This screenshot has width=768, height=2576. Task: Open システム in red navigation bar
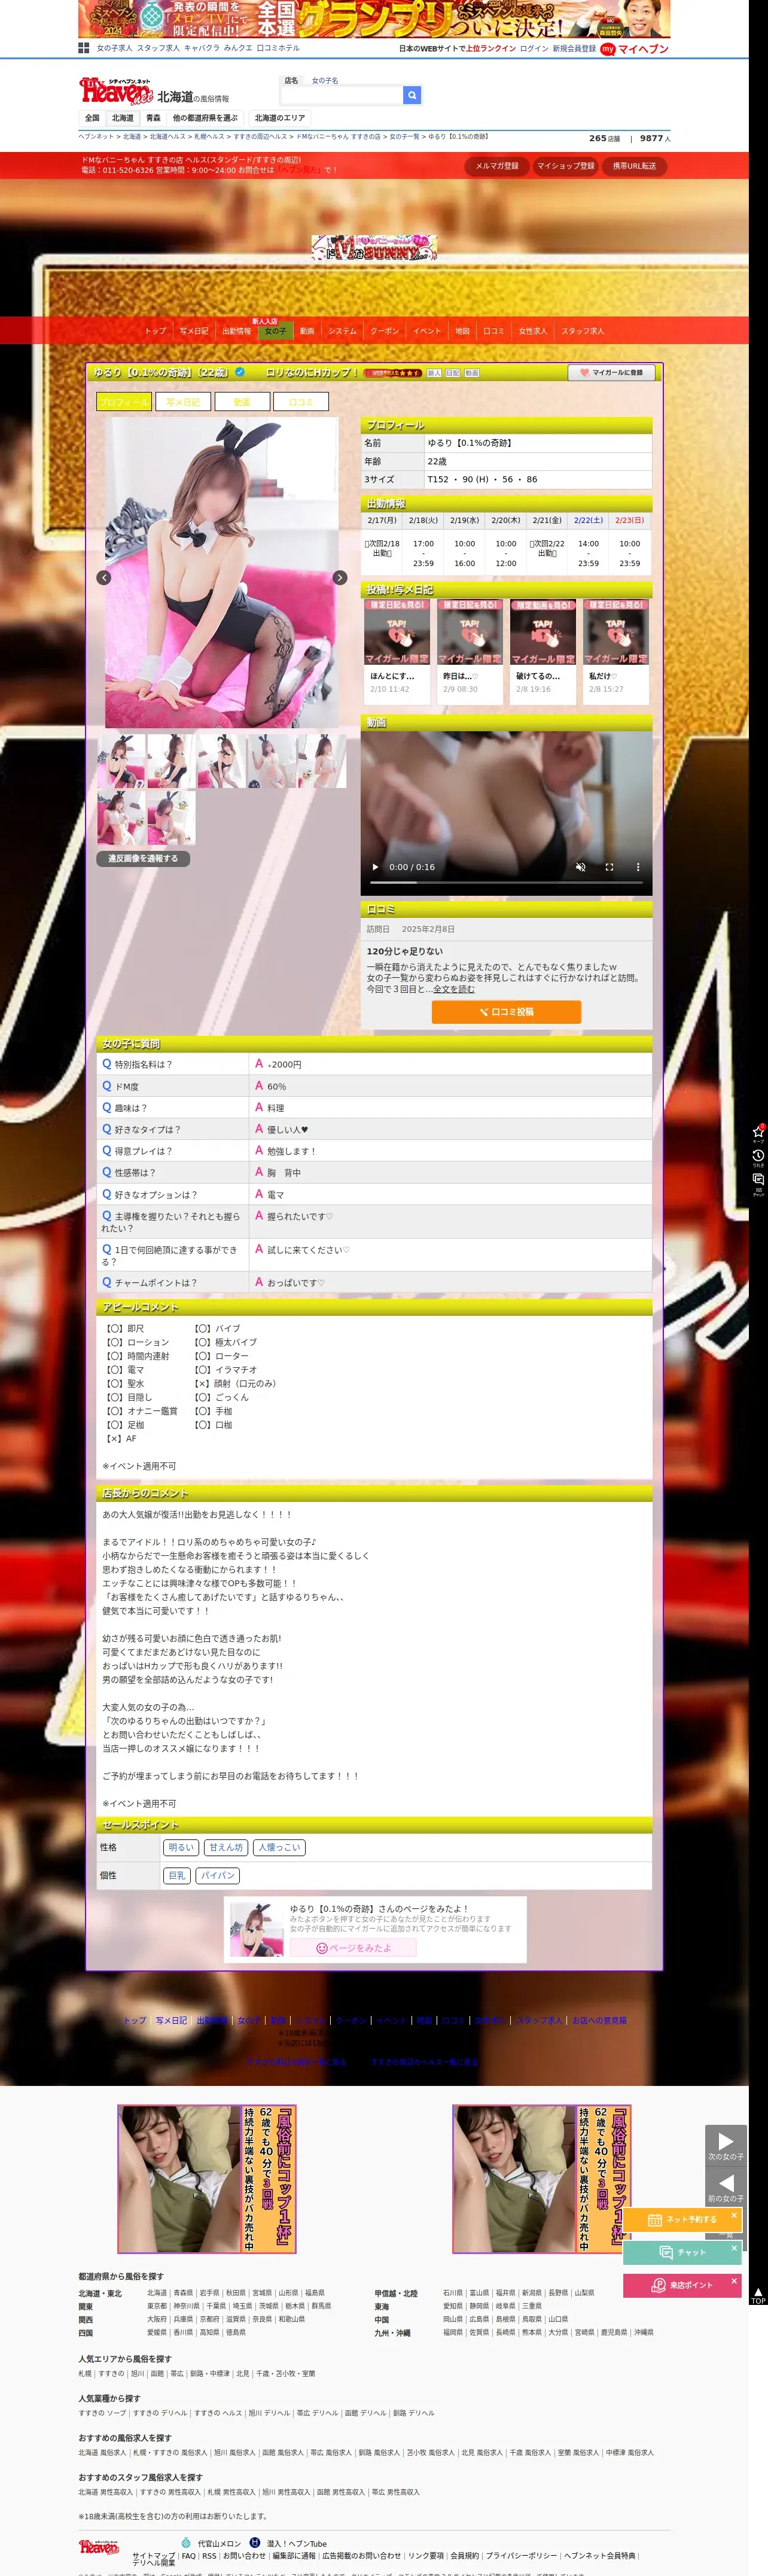[x=342, y=331]
